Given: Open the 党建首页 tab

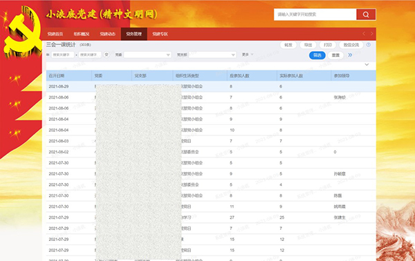Looking at the screenshot, I should coord(55,34).
